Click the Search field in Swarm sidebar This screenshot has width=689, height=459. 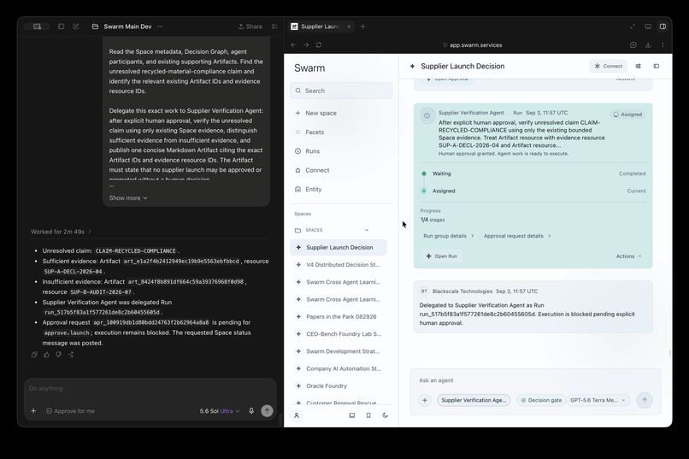(341, 91)
